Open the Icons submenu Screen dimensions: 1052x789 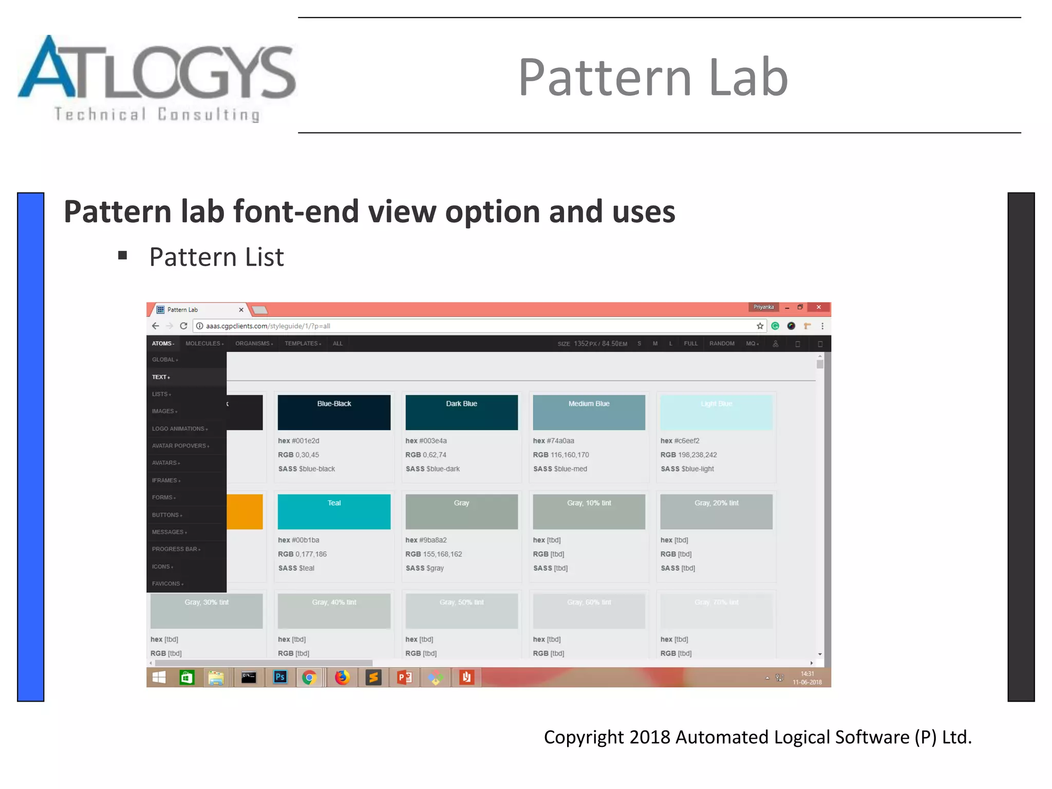tap(186, 567)
